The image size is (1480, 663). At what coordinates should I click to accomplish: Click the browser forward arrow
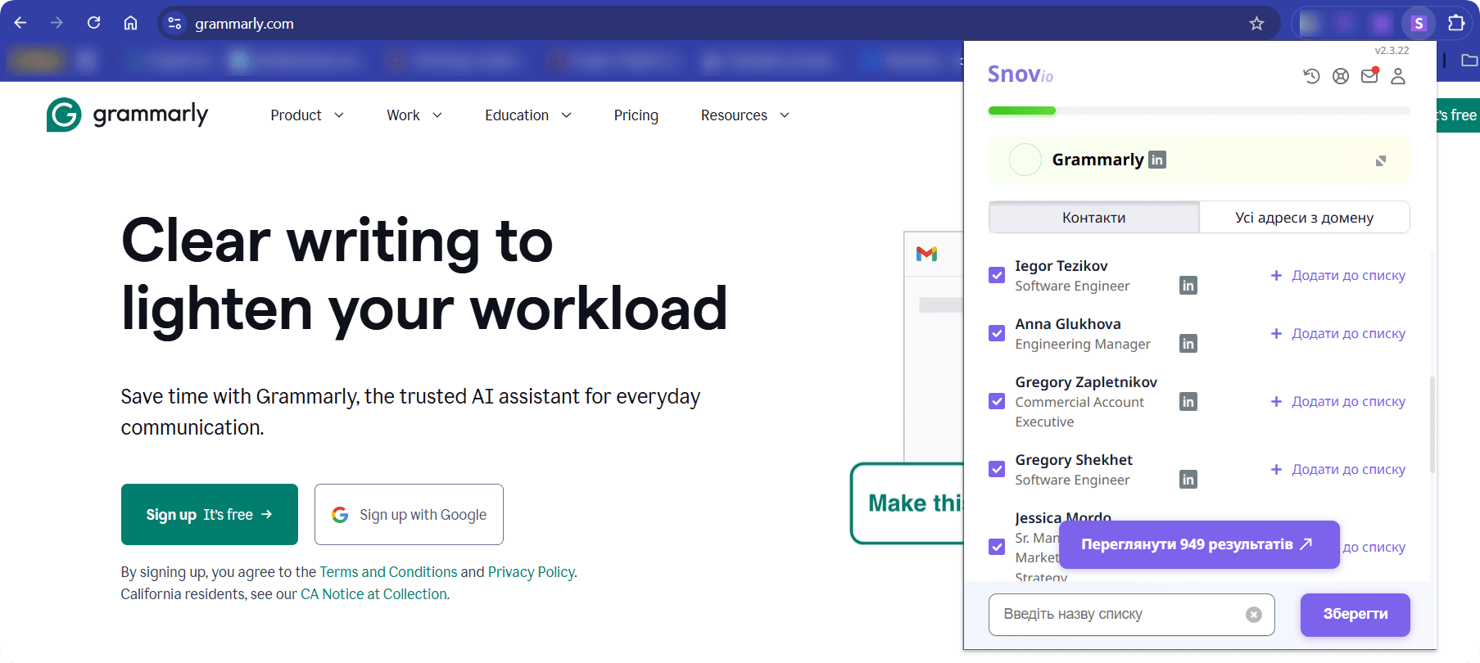click(57, 23)
